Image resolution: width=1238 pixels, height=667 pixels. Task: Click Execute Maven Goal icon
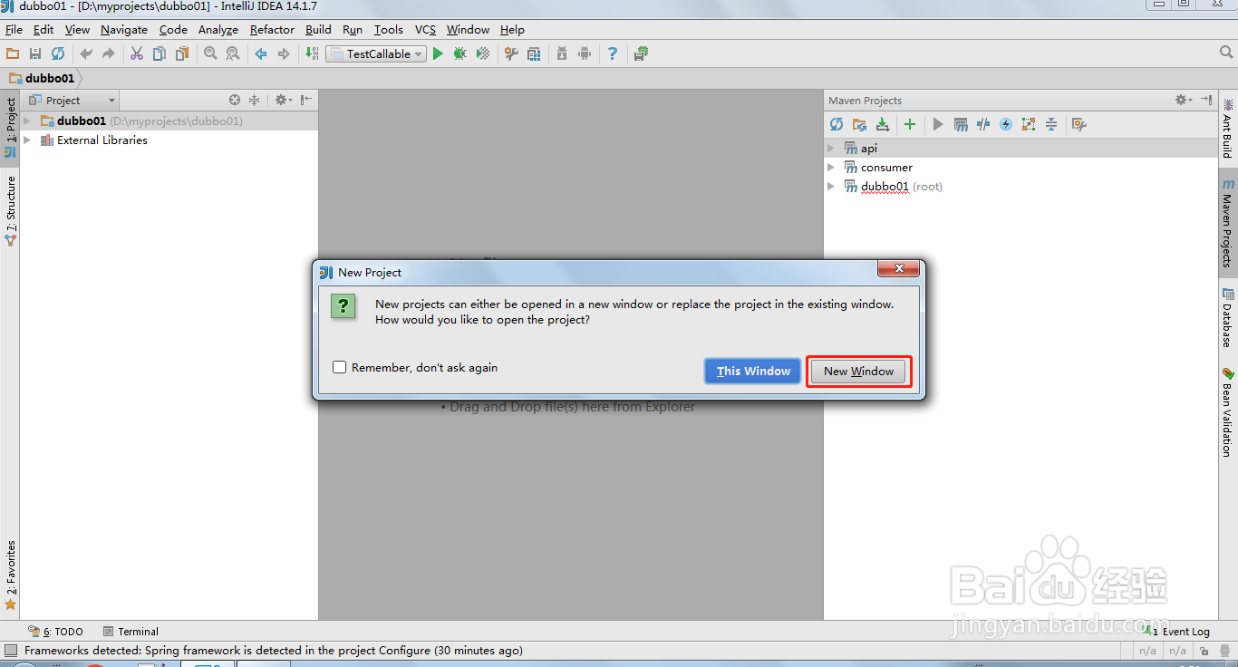961,124
